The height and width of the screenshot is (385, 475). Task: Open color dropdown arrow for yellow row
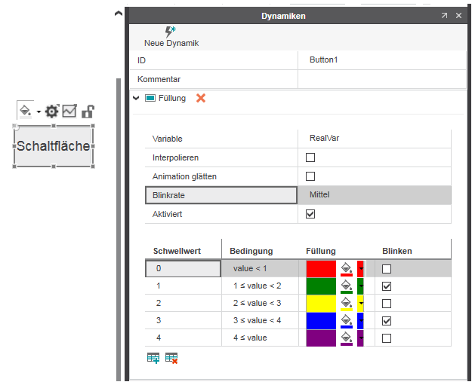click(x=361, y=304)
